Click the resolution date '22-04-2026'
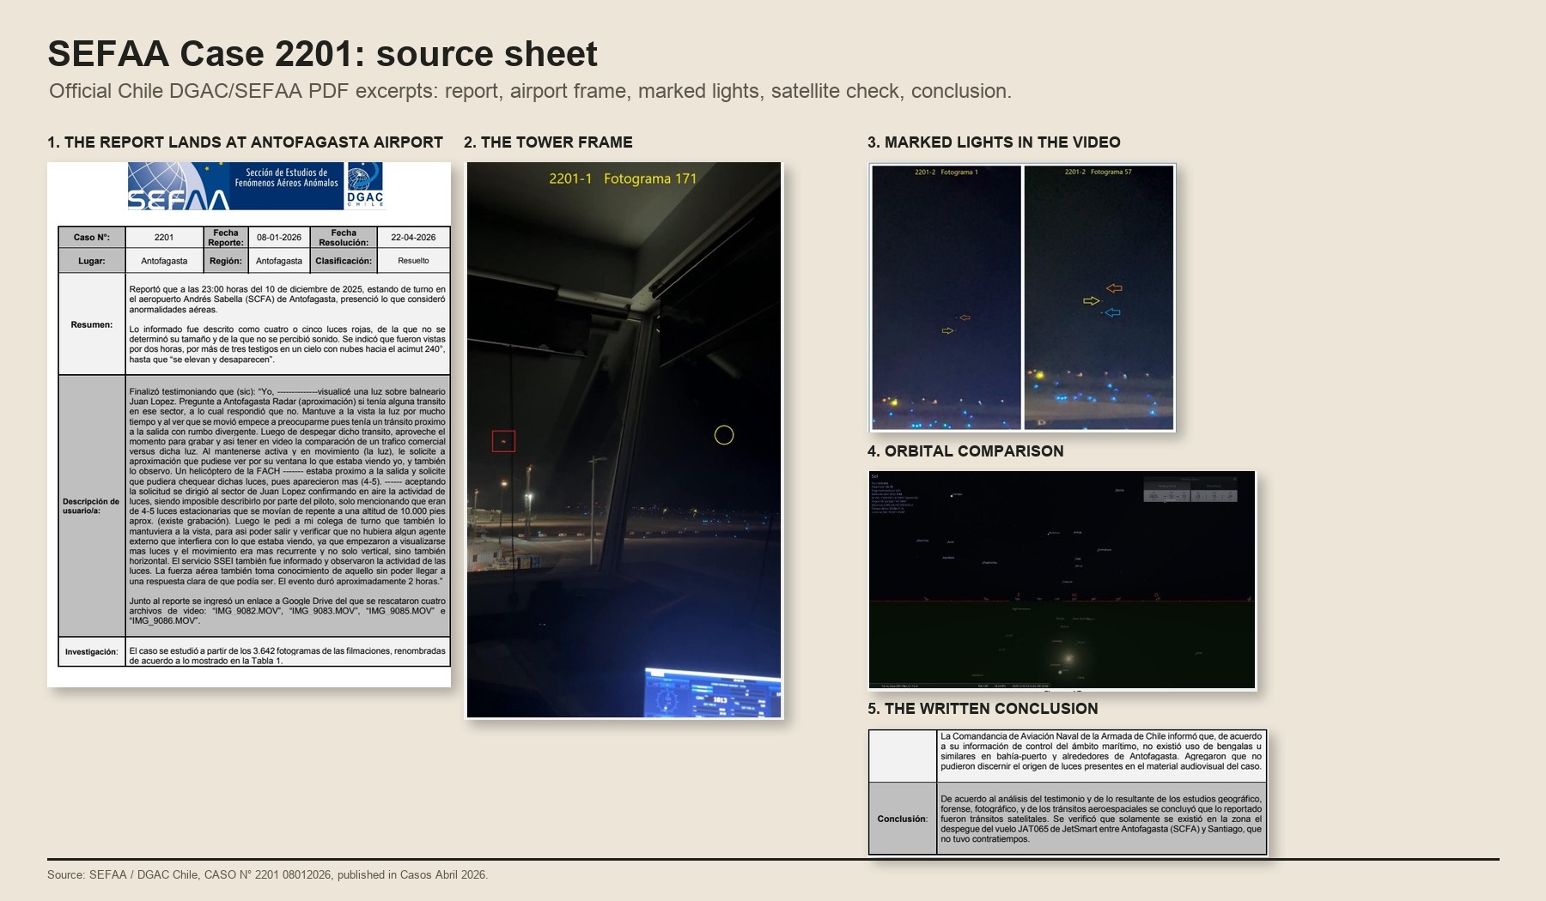Screen dimensions: 1546x901 coord(413,238)
